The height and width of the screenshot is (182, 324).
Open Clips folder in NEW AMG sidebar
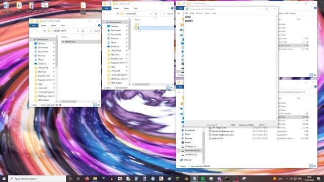pyautogui.click(x=113, y=67)
